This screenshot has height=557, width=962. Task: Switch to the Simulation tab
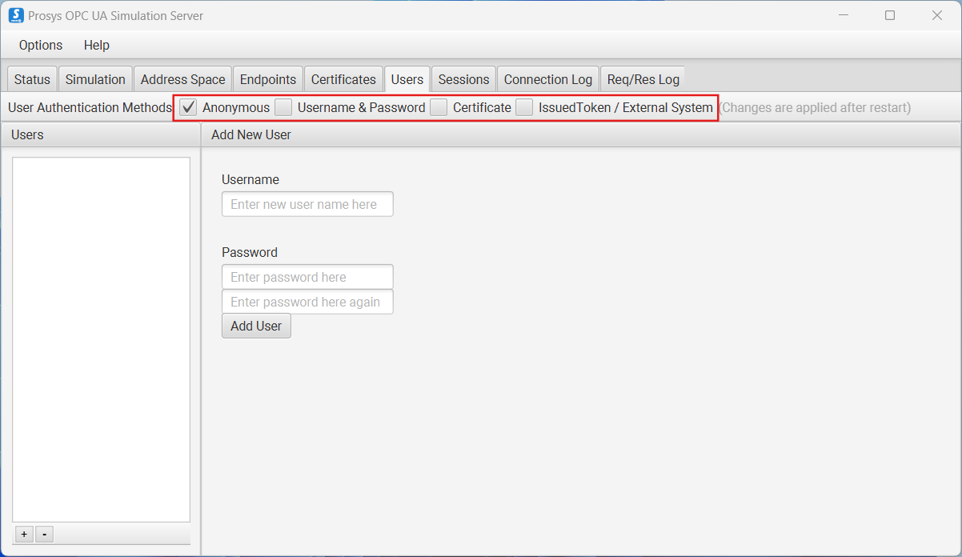95,79
